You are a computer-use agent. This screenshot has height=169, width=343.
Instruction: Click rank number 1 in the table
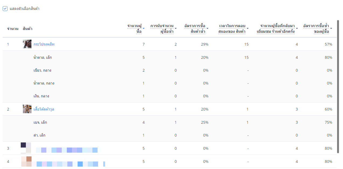8,44
